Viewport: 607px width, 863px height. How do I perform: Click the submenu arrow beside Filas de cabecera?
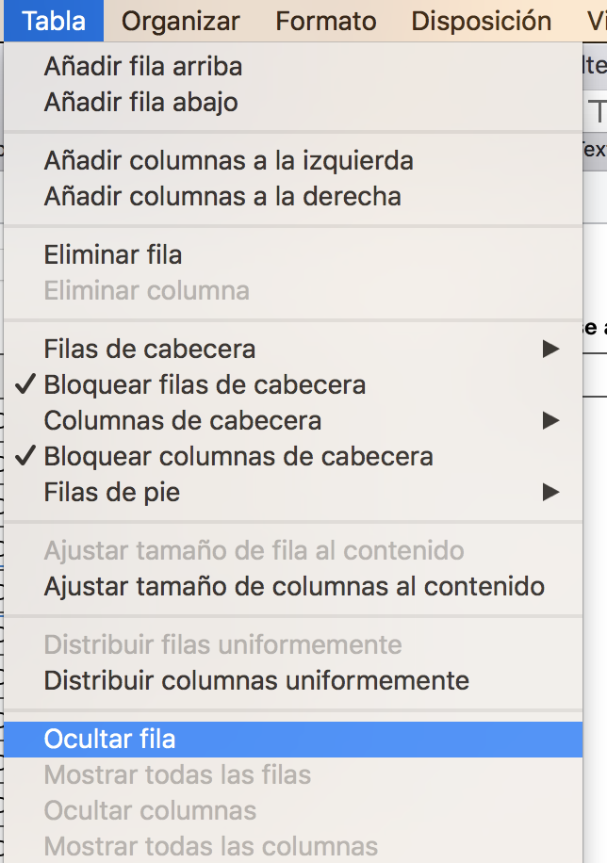(x=551, y=350)
